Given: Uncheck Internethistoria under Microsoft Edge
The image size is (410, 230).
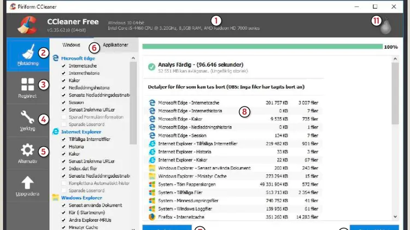Looking at the screenshot, I should tap(63, 73).
